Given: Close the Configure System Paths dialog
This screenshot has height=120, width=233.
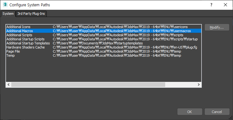Looking at the screenshot, I should point(225,5).
